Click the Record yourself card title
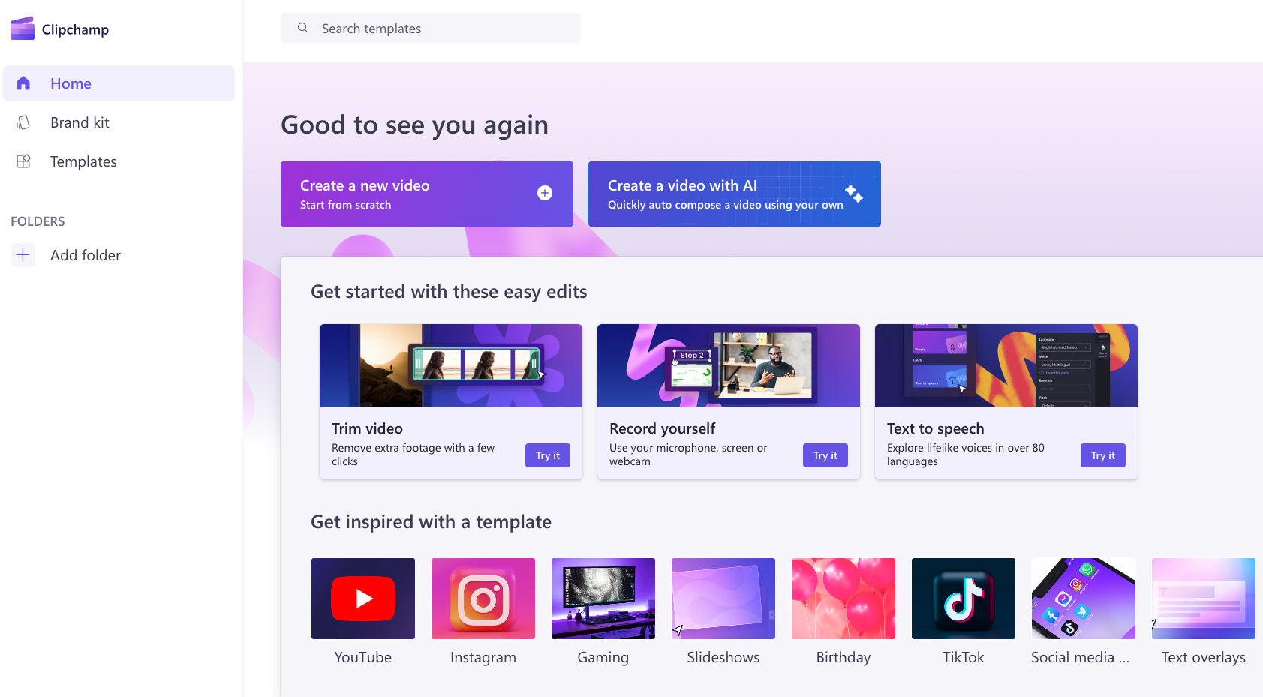Viewport: 1263px width, 697px height. click(x=663, y=428)
